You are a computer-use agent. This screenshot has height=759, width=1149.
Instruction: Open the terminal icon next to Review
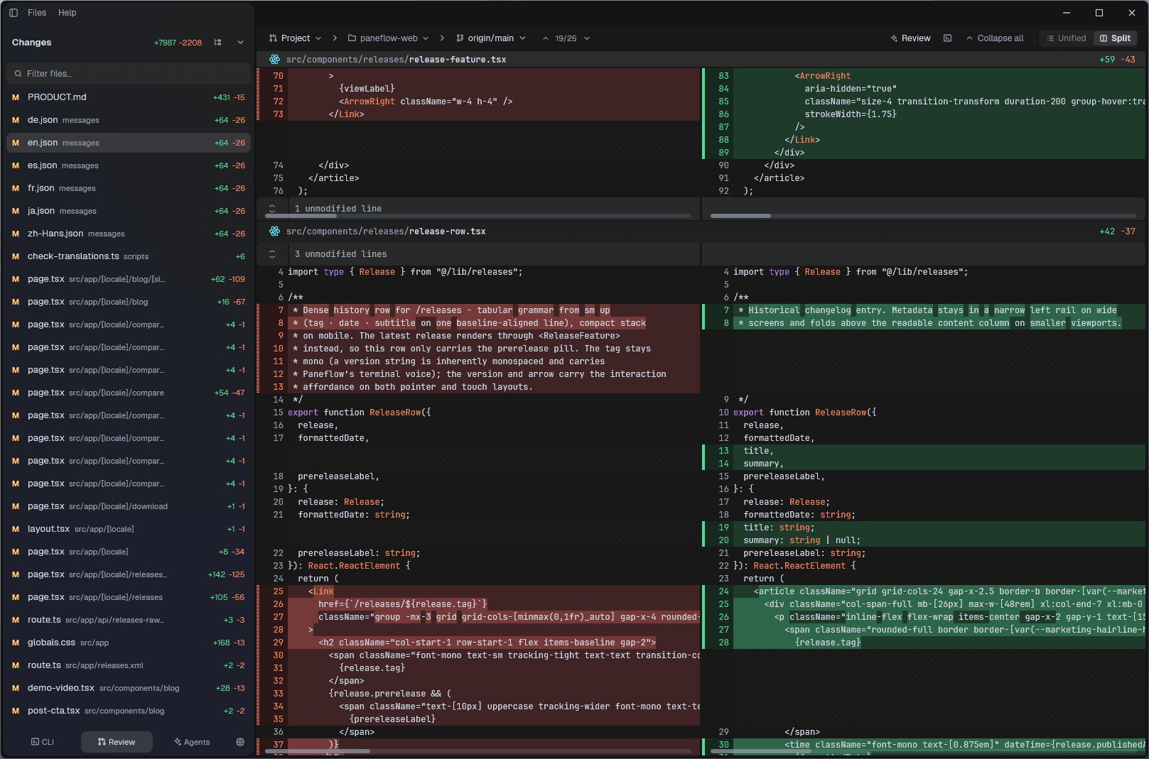tap(947, 38)
